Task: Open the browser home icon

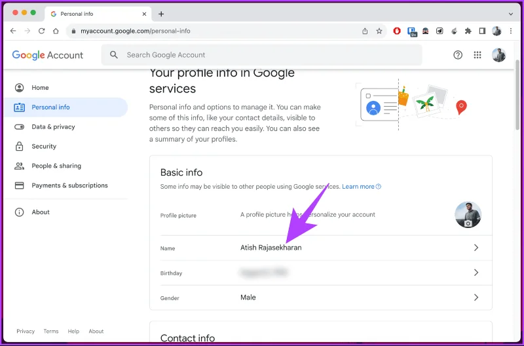Action: (56, 31)
